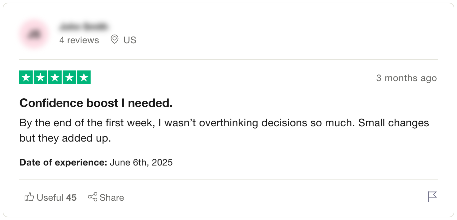The image size is (457, 220).
Task: Click the "June 6th, 2025" experience date
Action: click(141, 163)
